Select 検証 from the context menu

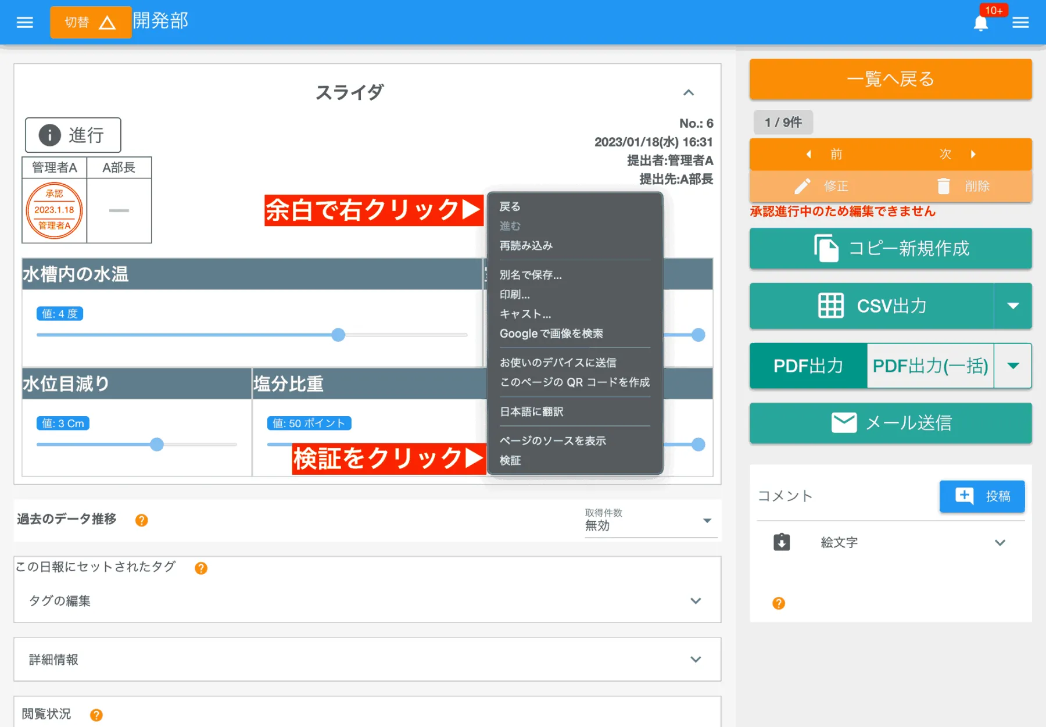510,460
